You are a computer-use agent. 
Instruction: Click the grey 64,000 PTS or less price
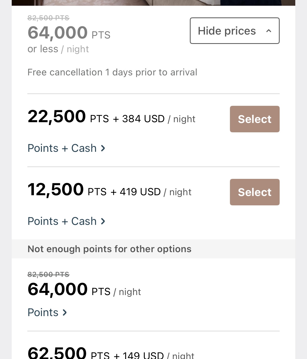click(x=58, y=33)
